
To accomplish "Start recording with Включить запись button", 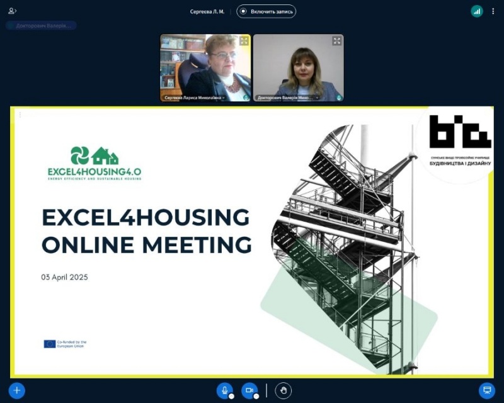I will 266,11.
